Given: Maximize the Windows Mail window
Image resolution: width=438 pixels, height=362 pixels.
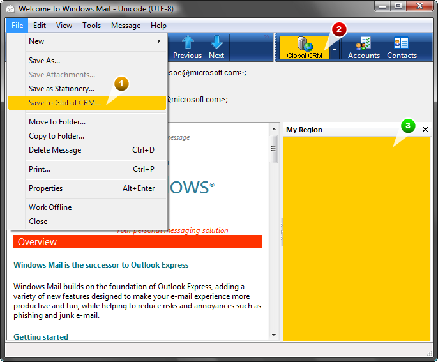Looking at the screenshot, I should [x=398, y=6].
